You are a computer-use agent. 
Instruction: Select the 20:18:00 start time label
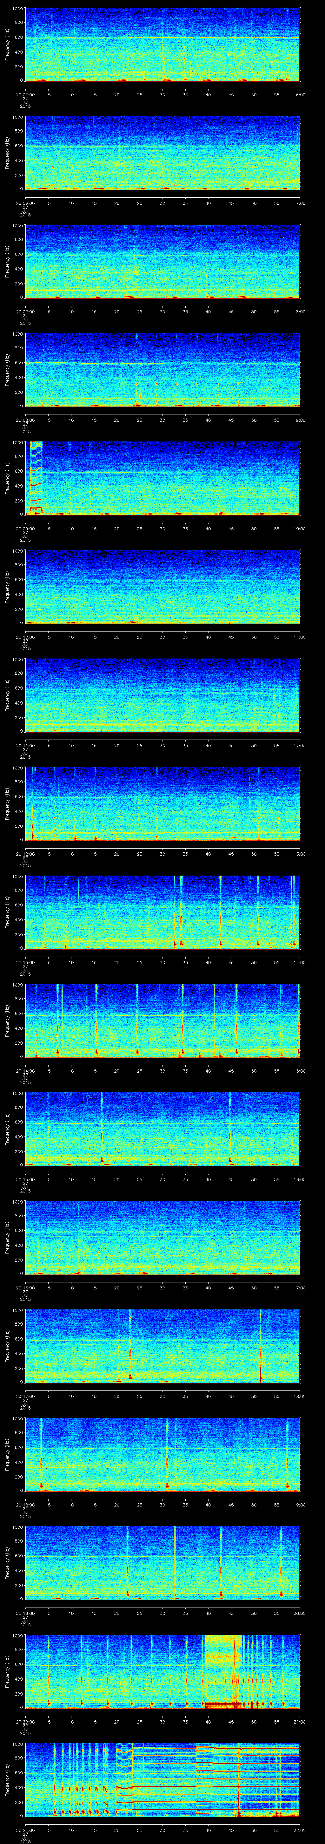[25, 1504]
